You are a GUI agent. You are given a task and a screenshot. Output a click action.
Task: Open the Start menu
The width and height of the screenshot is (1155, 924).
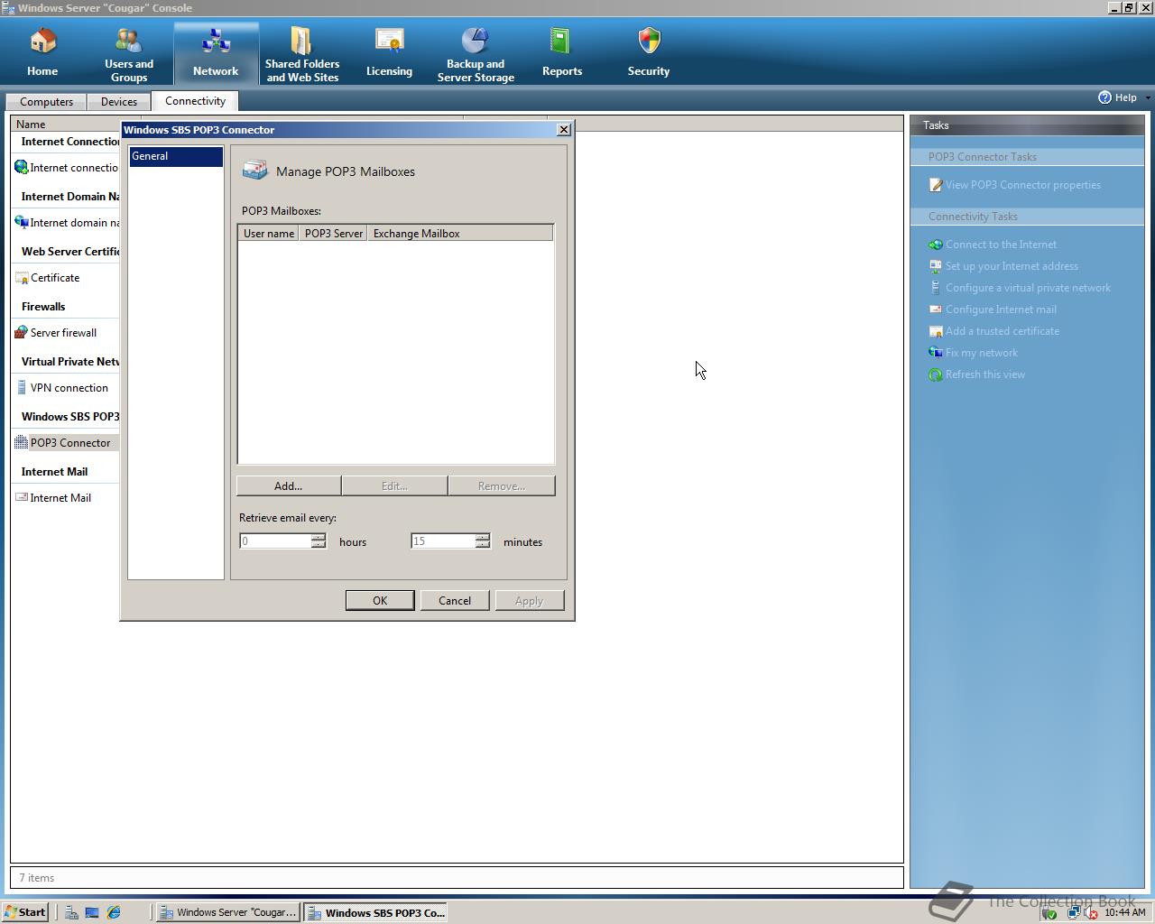click(24, 912)
